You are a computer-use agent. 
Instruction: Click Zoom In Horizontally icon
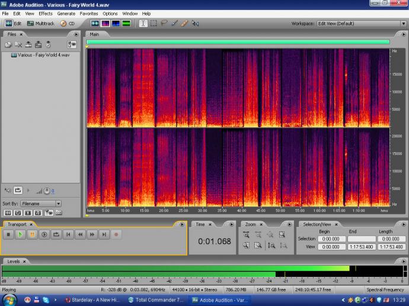[246, 234]
